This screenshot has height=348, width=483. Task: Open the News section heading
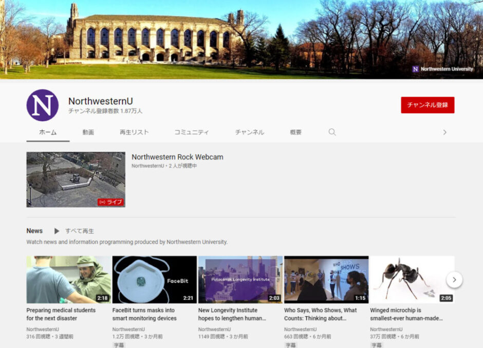(34, 231)
